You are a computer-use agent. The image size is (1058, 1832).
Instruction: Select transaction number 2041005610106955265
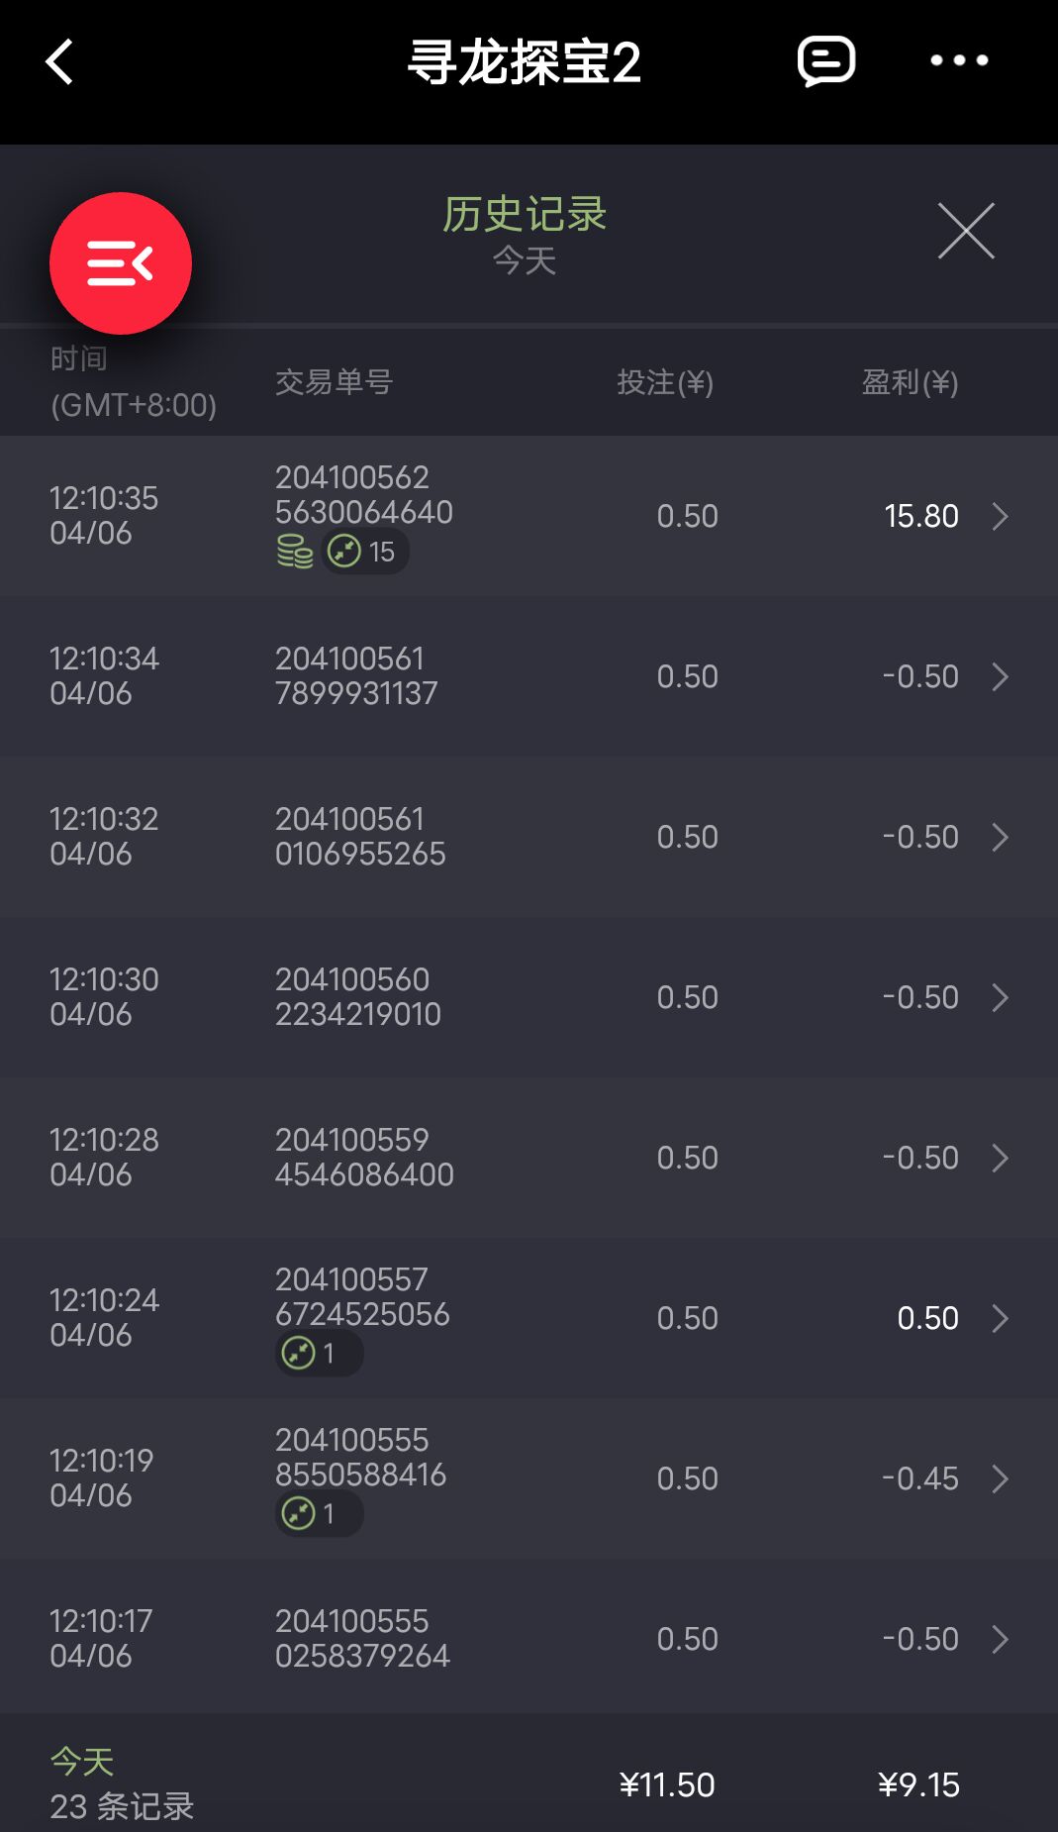click(360, 837)
